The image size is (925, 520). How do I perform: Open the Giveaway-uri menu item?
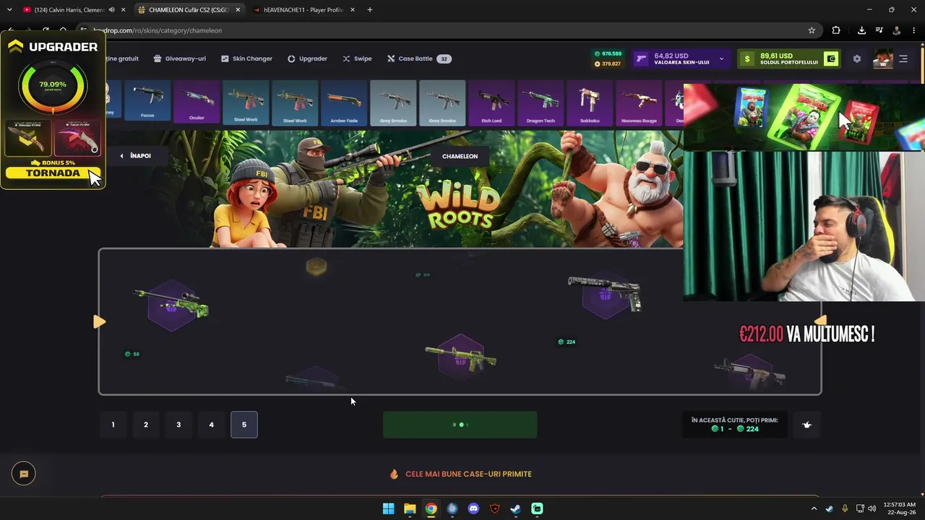pos(179,58)
